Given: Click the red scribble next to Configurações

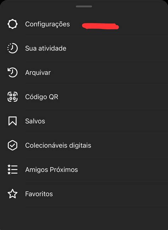Looking at the screenshot, I should tap(100, 26).
